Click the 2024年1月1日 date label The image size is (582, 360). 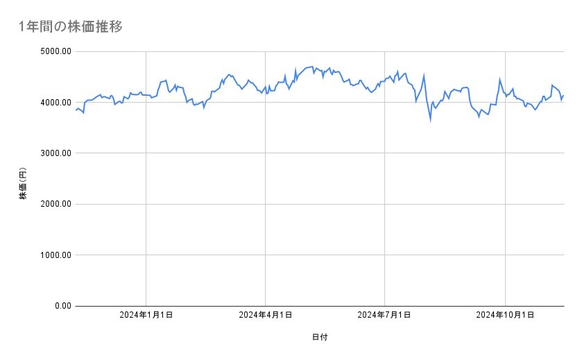click(146, 315)
